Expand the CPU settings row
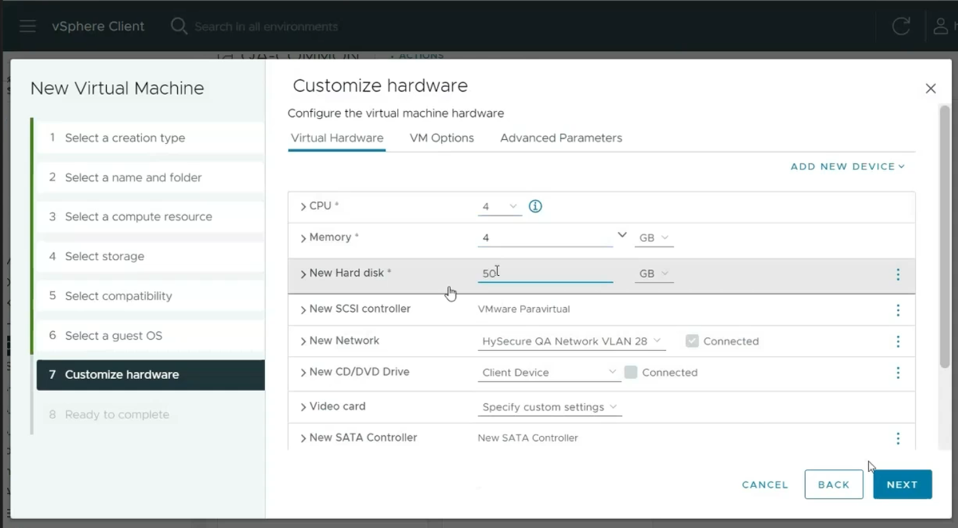Viewport: 958px width, 528px height. point(304,206)
